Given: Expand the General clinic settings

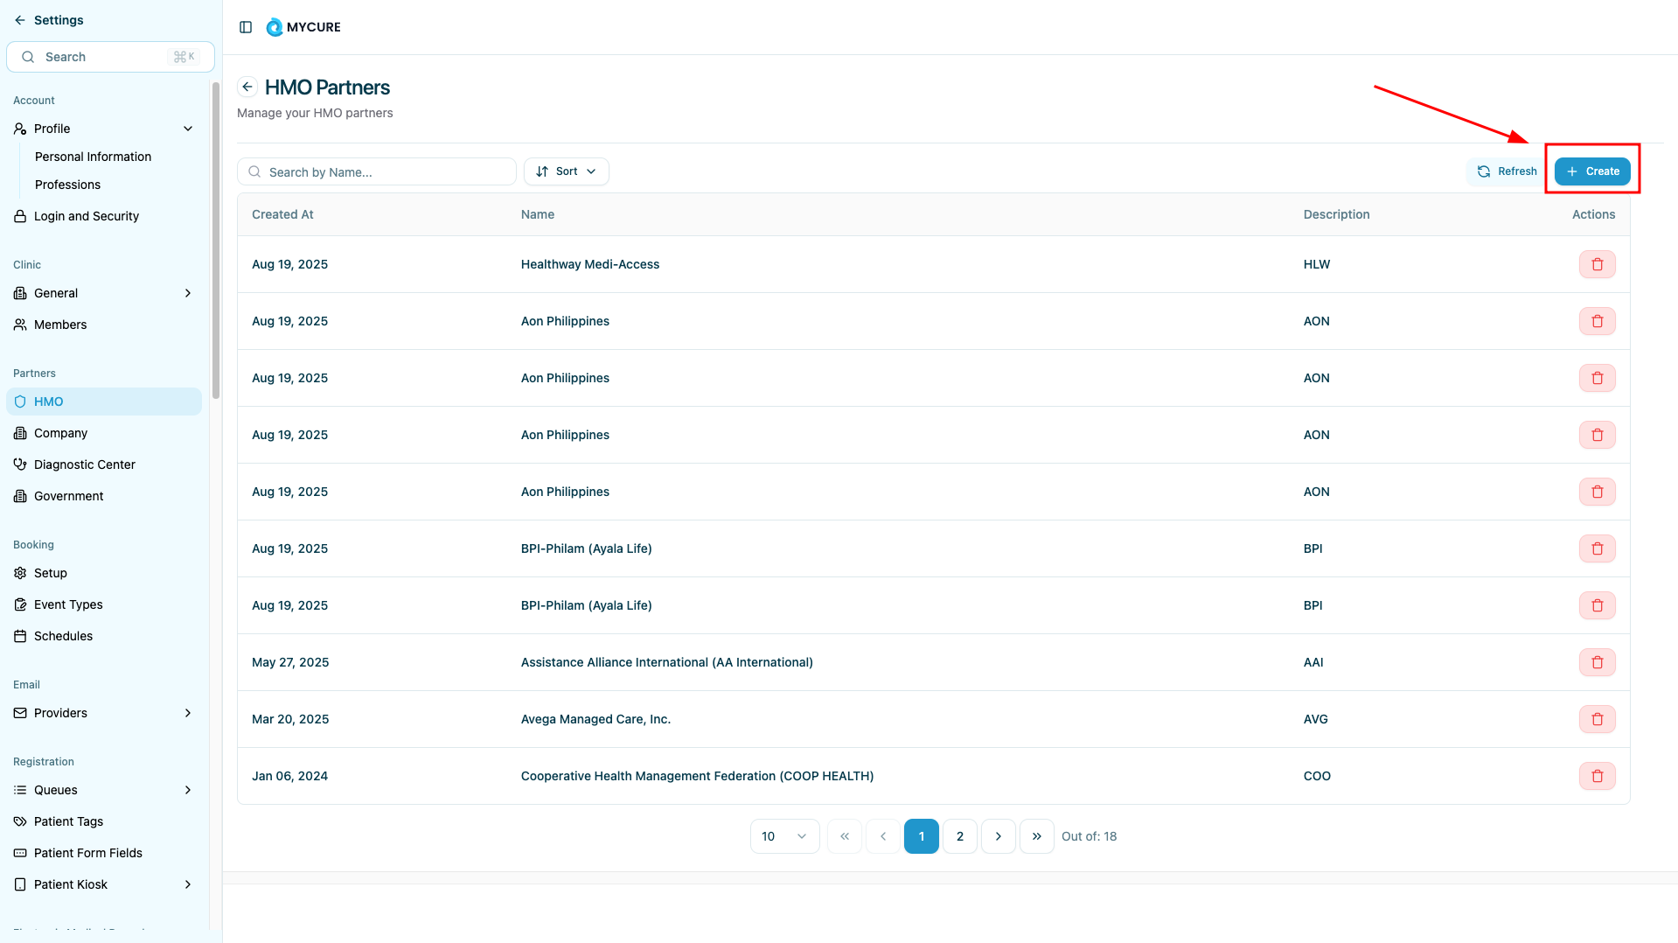Looking at the screenshot, I should (187, 293).
